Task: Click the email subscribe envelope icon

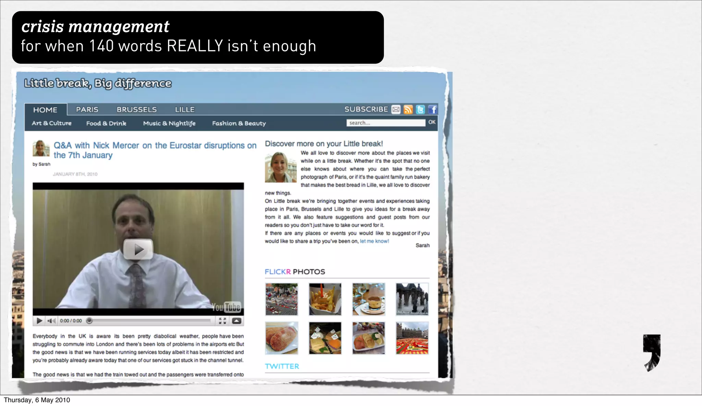Action: [396, 110]
